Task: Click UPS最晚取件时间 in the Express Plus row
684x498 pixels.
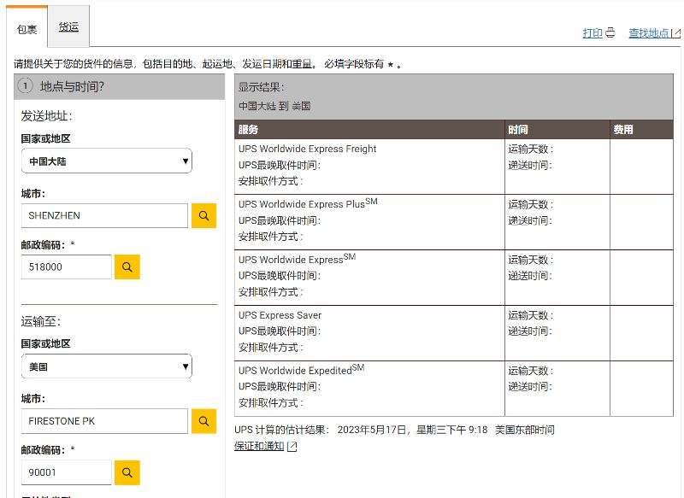Action: pyautogui.click(x=280, y=220)
